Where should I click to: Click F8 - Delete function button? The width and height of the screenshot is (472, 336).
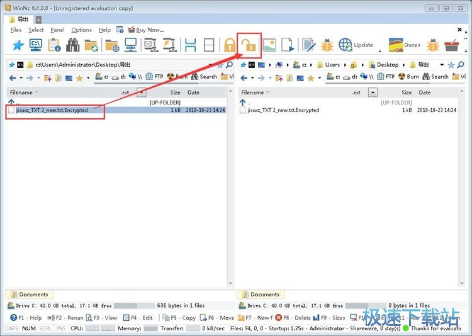[x=293, y=318]
